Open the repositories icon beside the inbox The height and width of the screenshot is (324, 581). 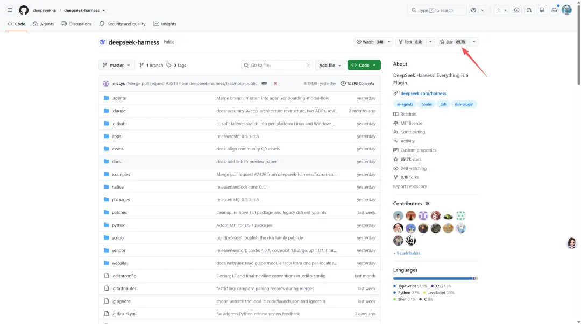tap(542, 10)
